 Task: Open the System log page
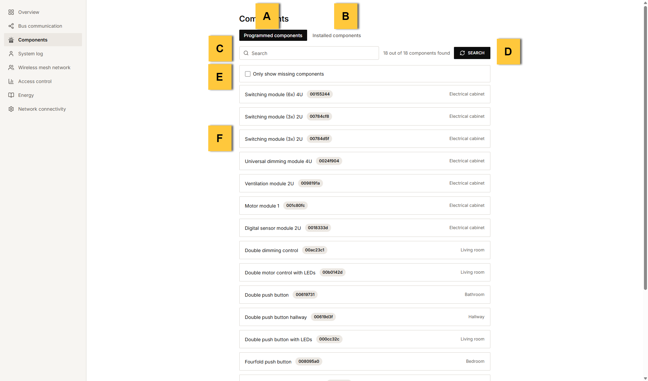point(43,54)
